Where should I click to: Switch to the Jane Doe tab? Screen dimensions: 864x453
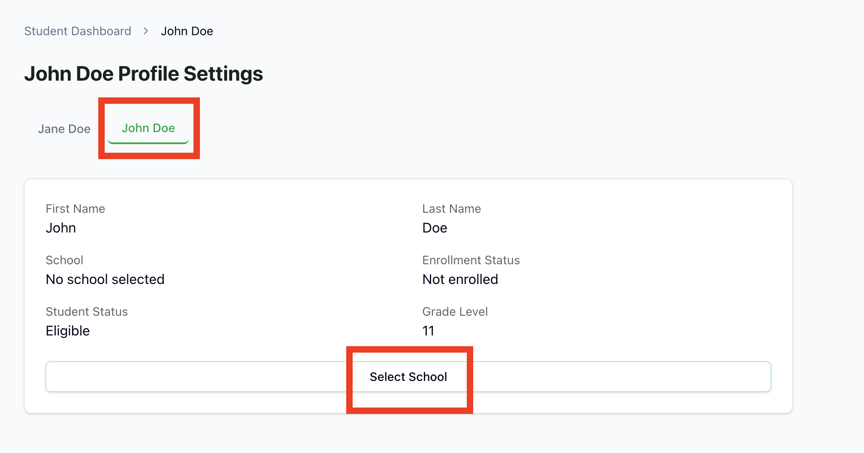(64, 129)
